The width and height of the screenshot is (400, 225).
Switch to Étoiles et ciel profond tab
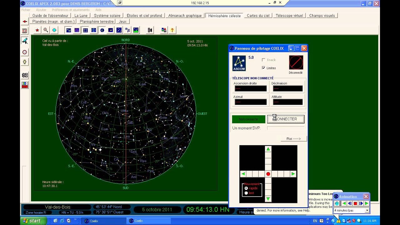point(144,16)
